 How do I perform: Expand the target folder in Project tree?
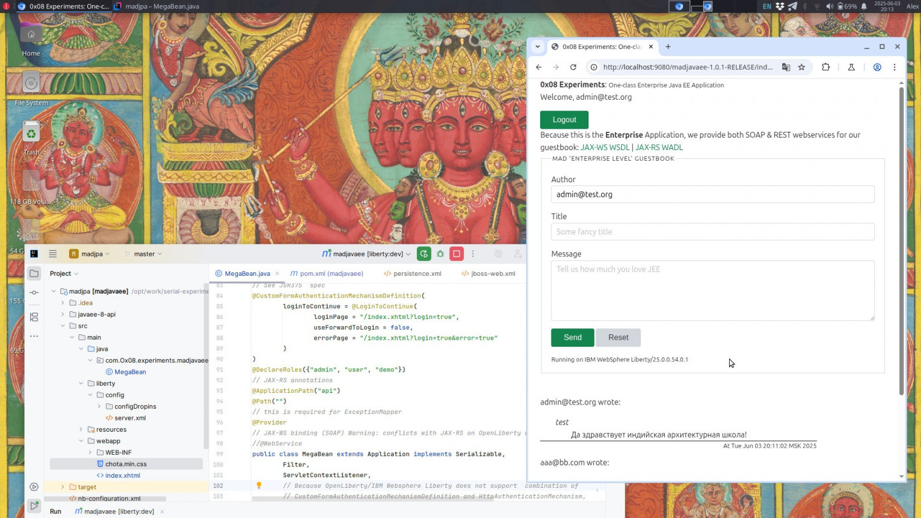[x=63, y=487]
